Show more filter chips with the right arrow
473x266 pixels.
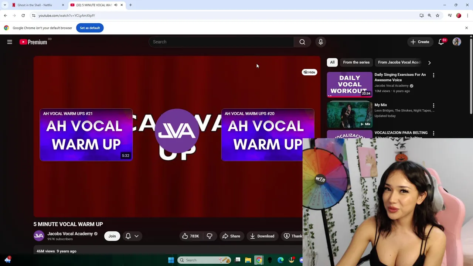coord(429,63)
